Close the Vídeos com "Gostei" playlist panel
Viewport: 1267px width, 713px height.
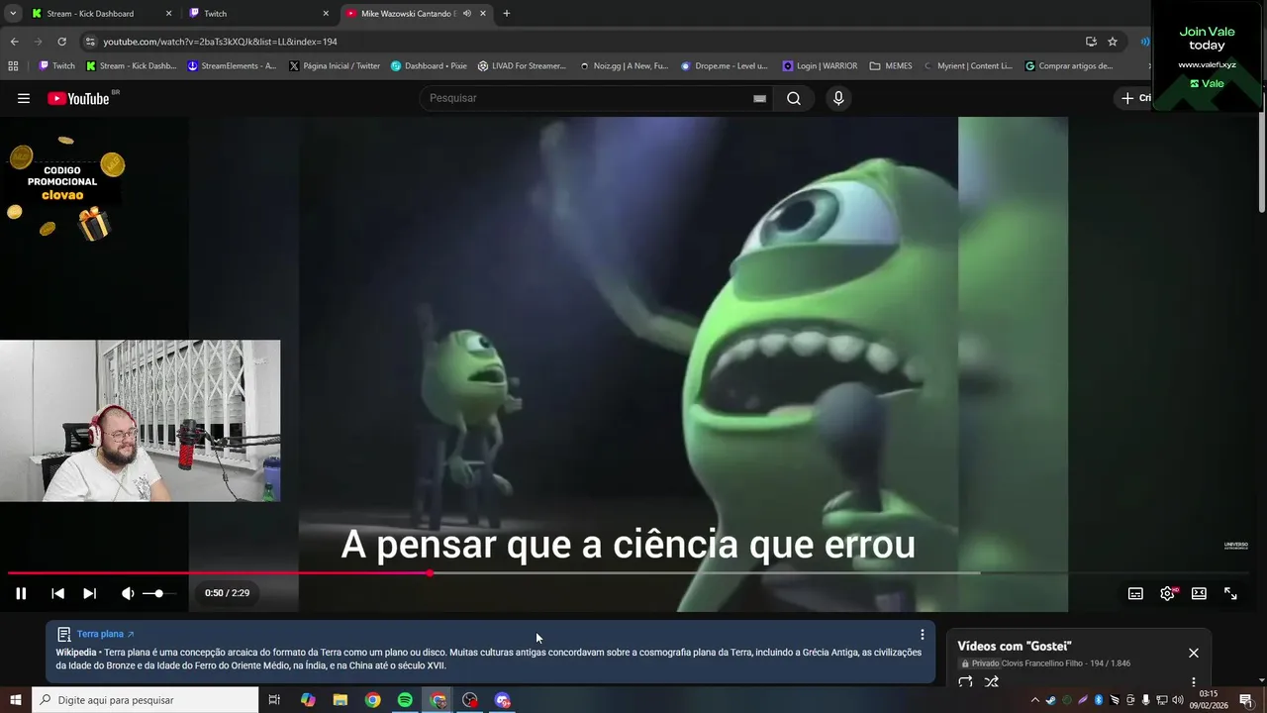(x=1193, y=653)
